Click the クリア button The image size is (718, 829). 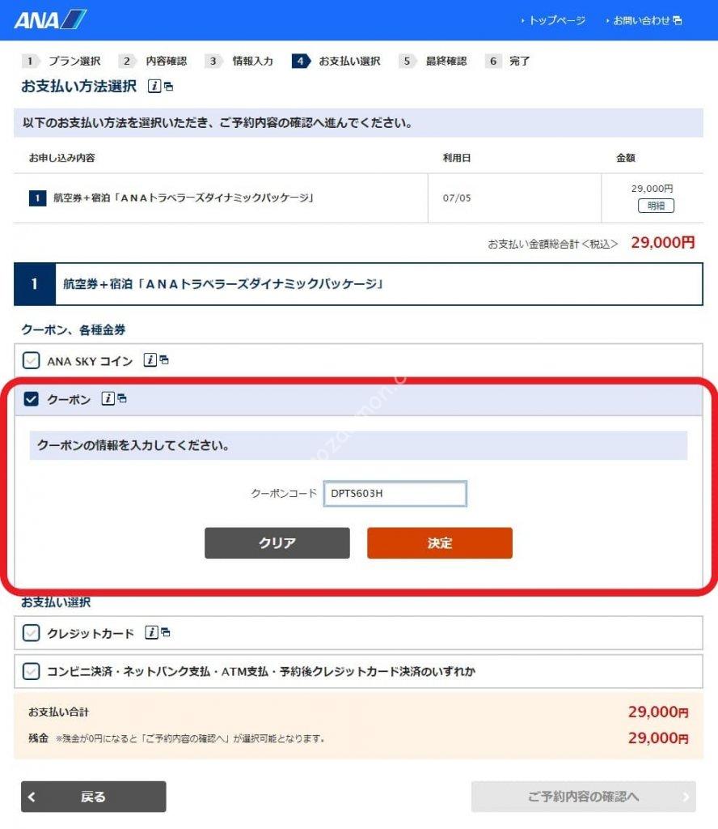(x=277, y=543)
